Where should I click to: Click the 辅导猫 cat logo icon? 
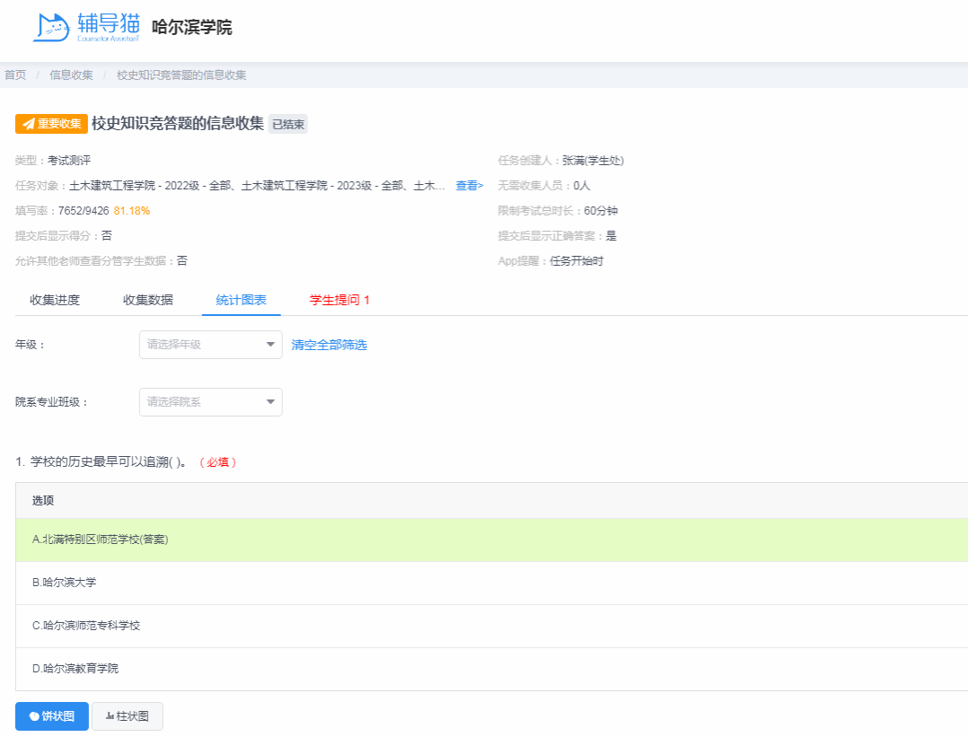[51, 27]
